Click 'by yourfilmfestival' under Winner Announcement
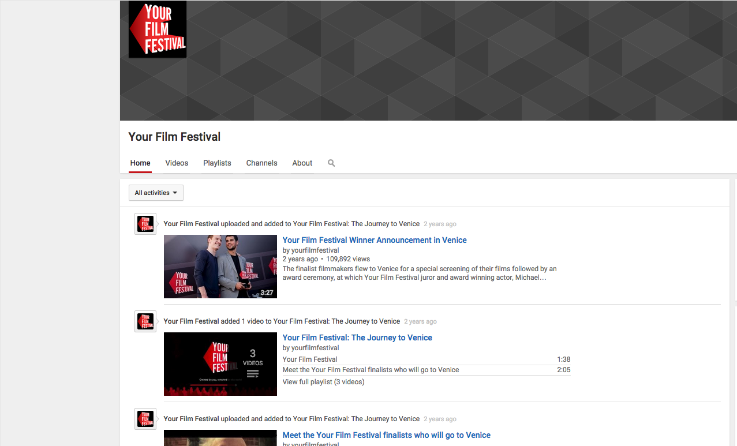 pyautogui.click(x=310, y=250)
